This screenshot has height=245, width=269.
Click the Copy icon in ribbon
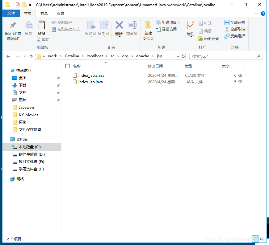[28, 25]
